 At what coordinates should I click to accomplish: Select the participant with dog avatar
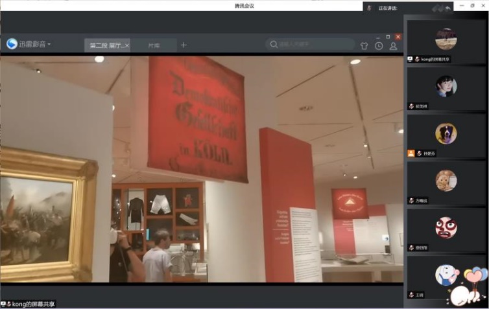446,133
